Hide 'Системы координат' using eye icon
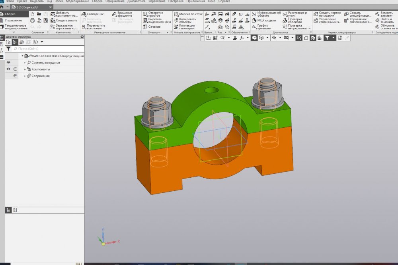Screen dimensions: 398x265 (x=8, y=63)
